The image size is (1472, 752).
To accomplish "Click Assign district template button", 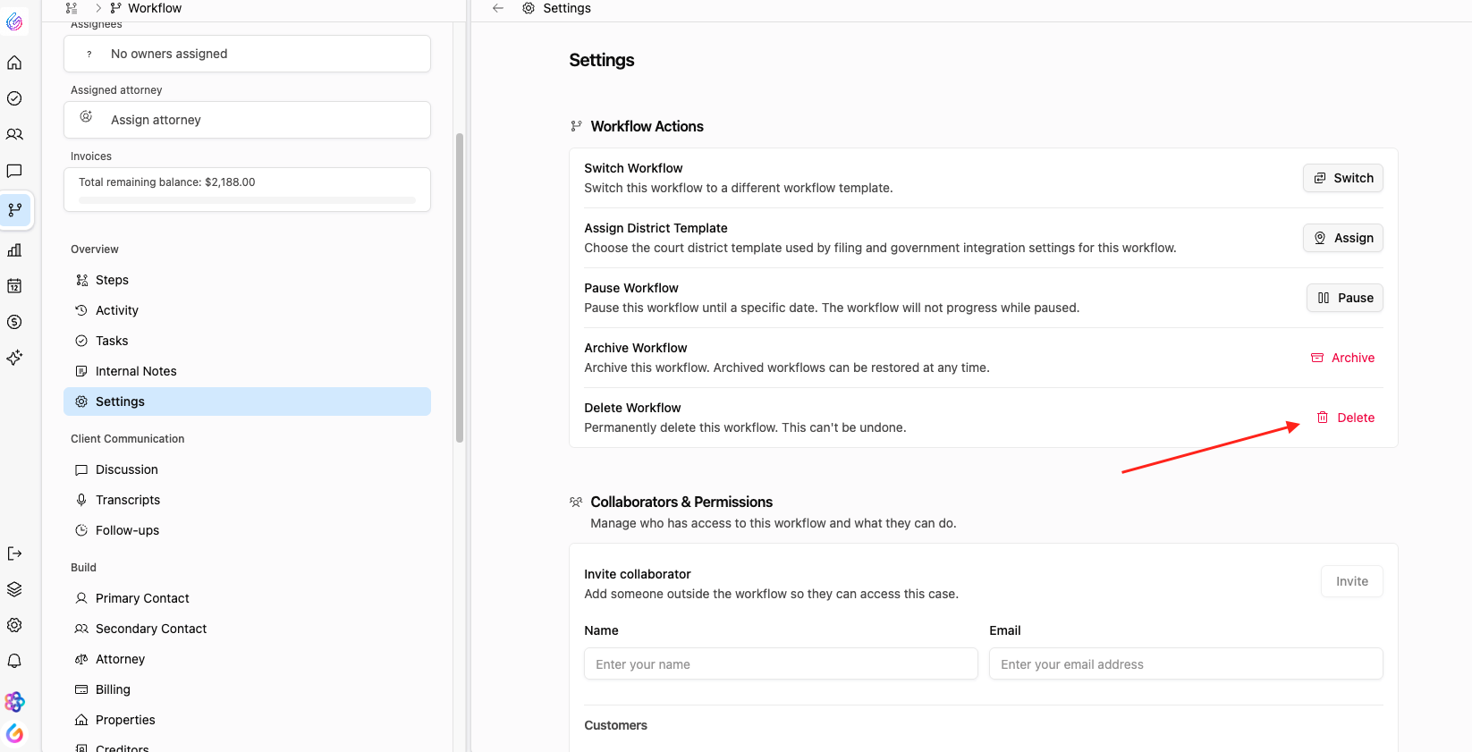I will point(1343,238).
